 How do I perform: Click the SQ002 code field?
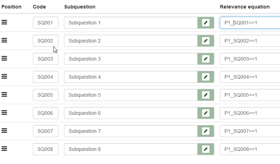pyautogui.click(x=45, y=41)
